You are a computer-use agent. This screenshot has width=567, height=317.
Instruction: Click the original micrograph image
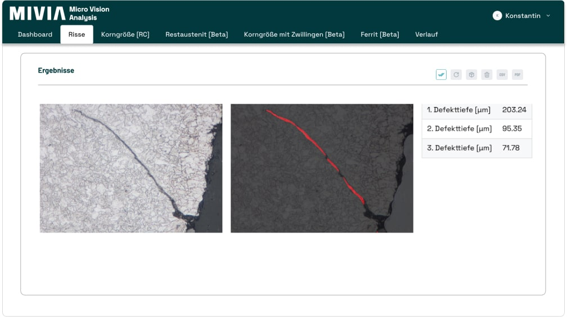tap(130, 168)
